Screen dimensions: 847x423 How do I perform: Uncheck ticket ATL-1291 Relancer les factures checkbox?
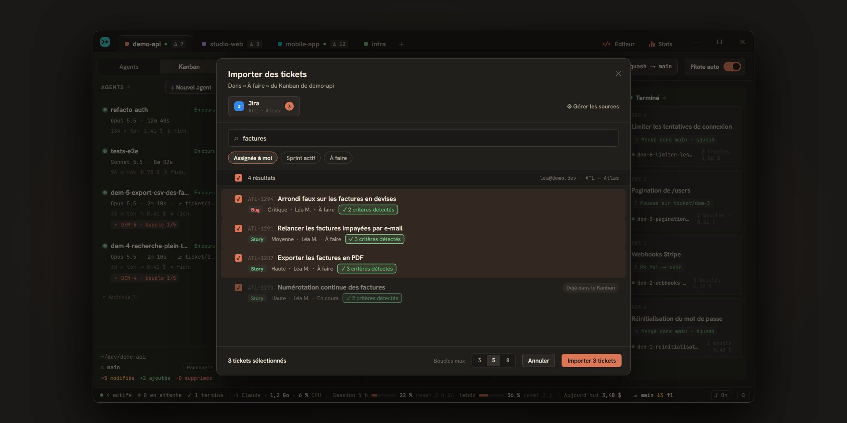[238, 228]
